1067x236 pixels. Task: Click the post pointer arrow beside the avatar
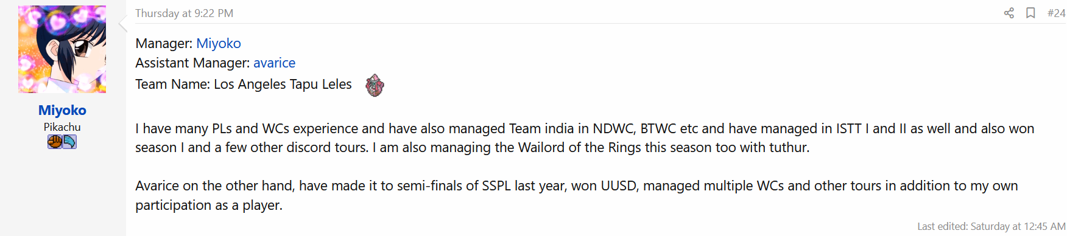point(122,24)
